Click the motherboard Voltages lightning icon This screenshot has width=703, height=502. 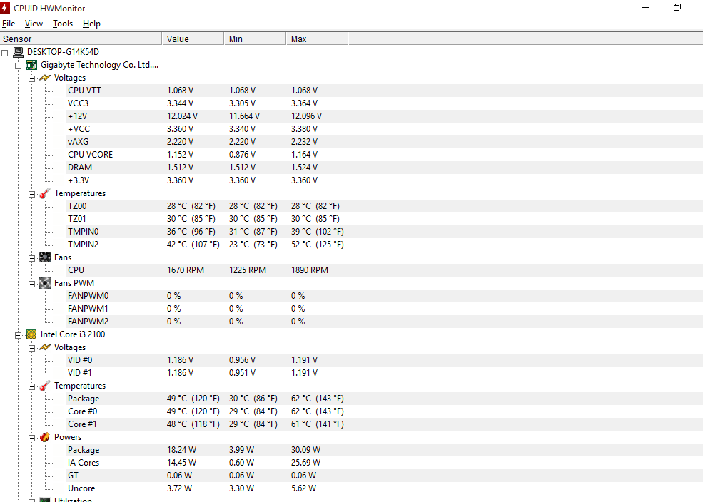point(45,78)
